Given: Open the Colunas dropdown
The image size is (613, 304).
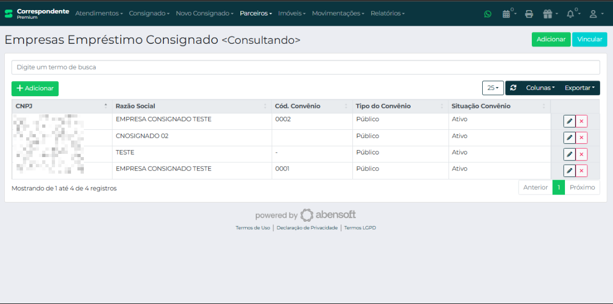Looking at the screenshot, I should (x=540, y=88).
